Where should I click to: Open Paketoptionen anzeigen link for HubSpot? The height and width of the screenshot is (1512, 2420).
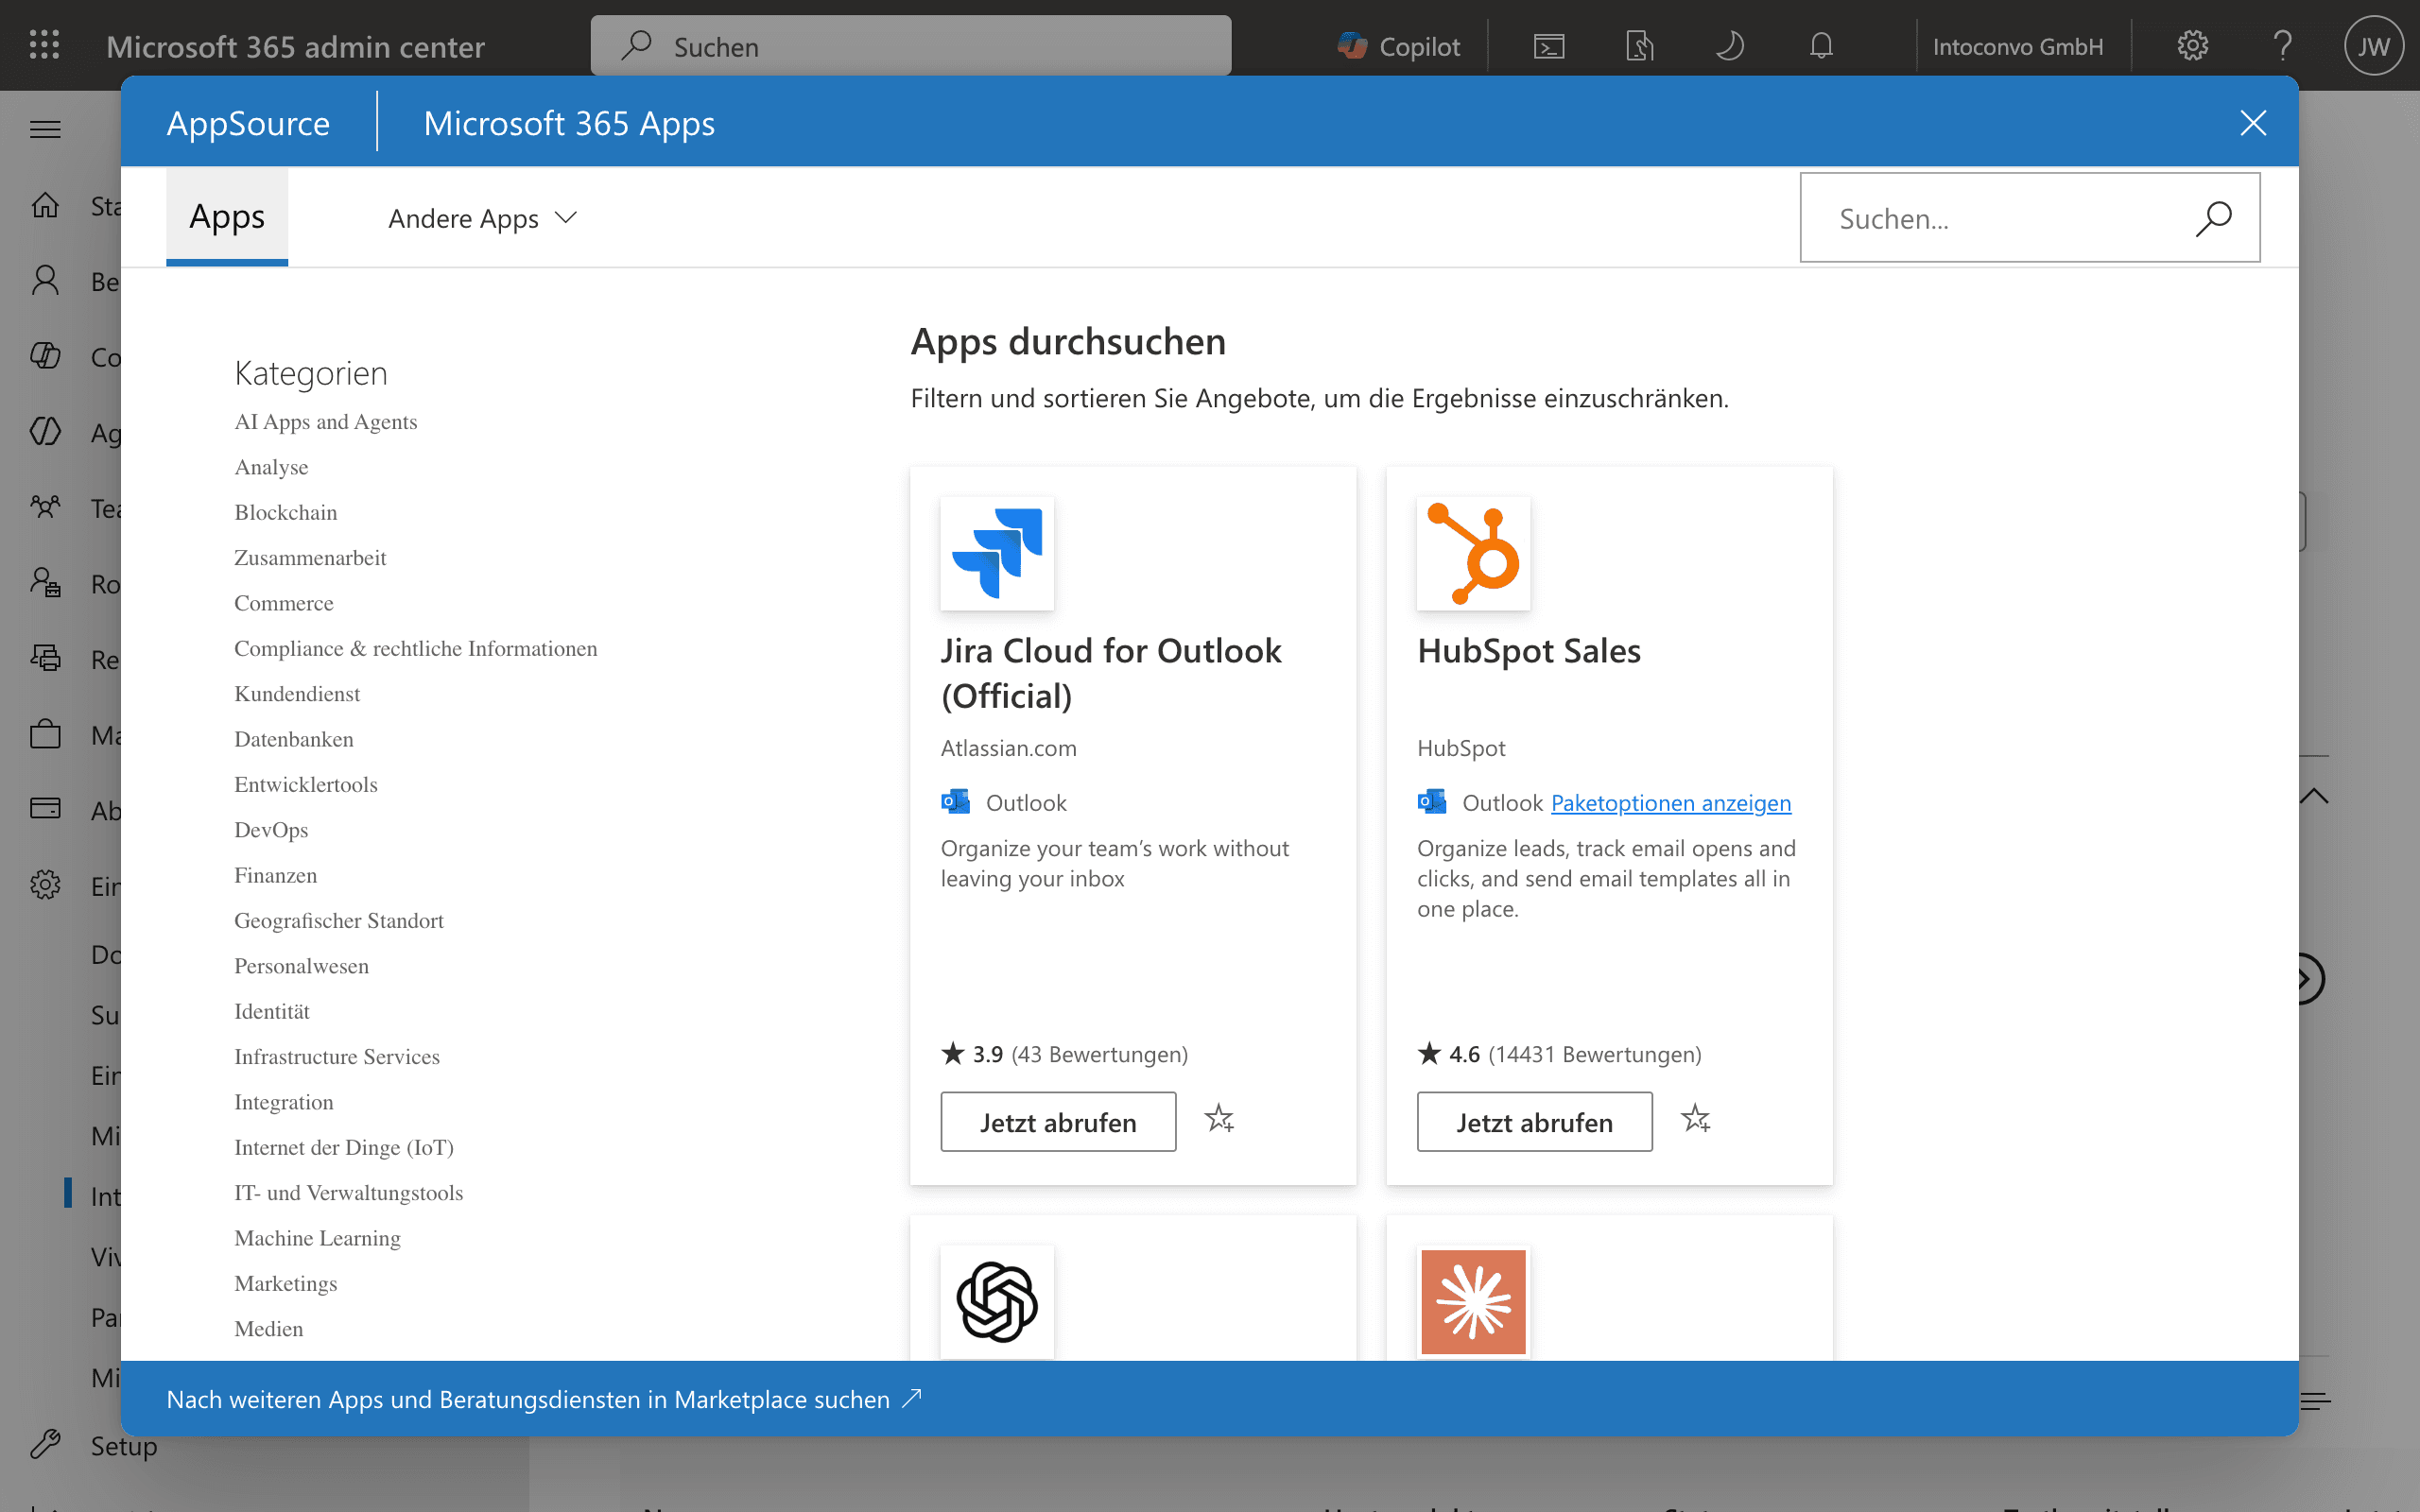pos(1670,803)
